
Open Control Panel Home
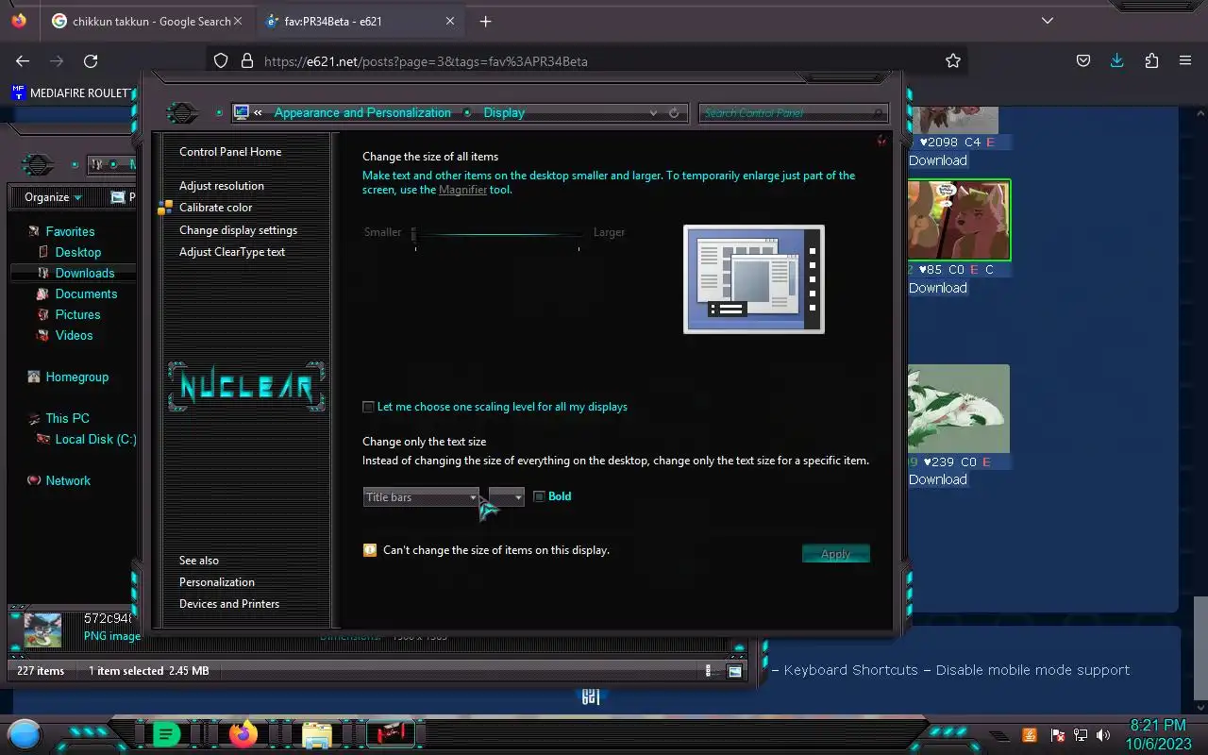230,151
